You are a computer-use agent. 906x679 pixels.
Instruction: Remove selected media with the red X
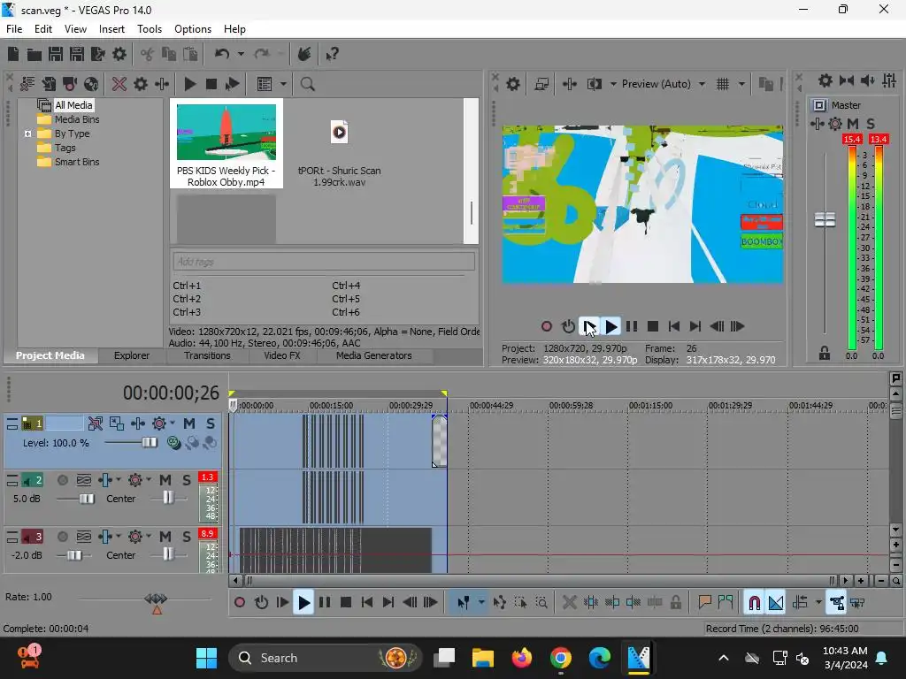[x=119, y=84]
